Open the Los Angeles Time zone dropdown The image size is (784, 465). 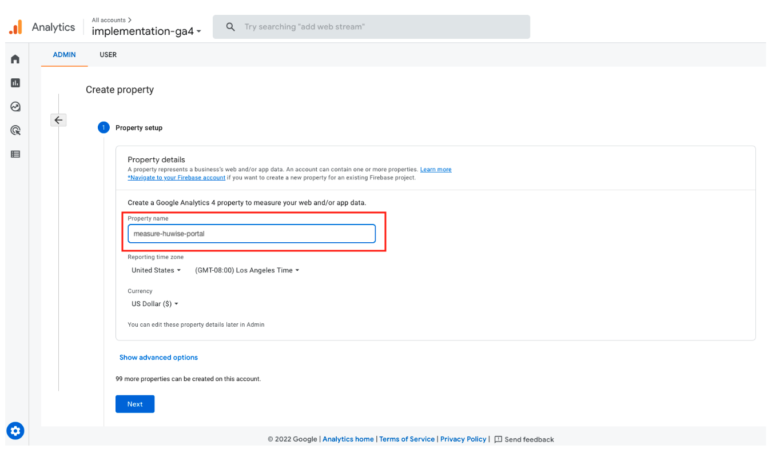[247, 270]
